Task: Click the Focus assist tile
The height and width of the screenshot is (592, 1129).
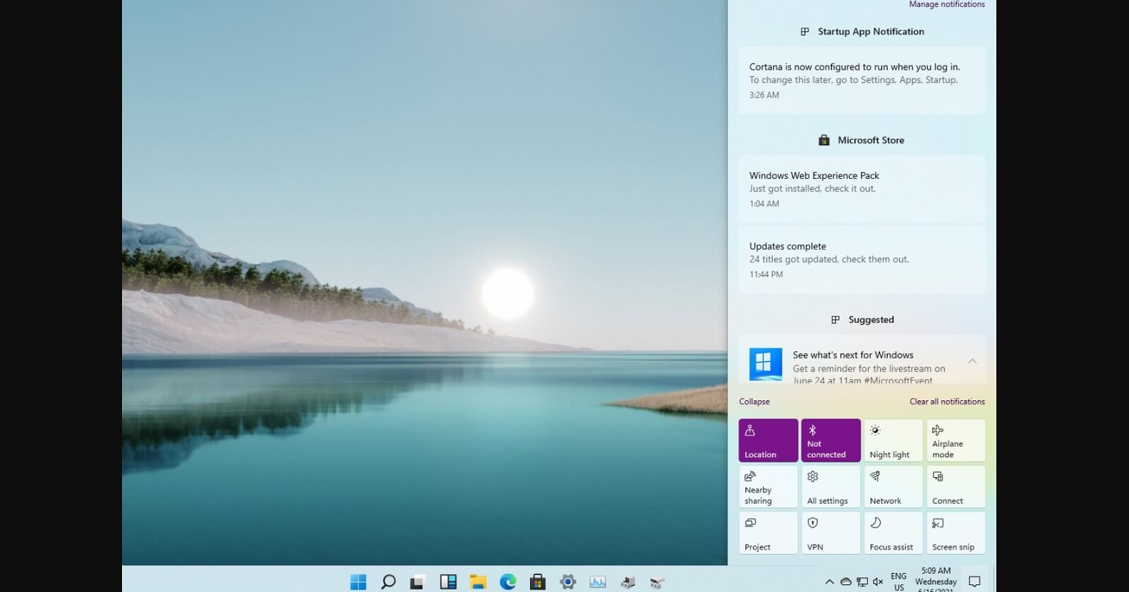Action: coord(893,533)
